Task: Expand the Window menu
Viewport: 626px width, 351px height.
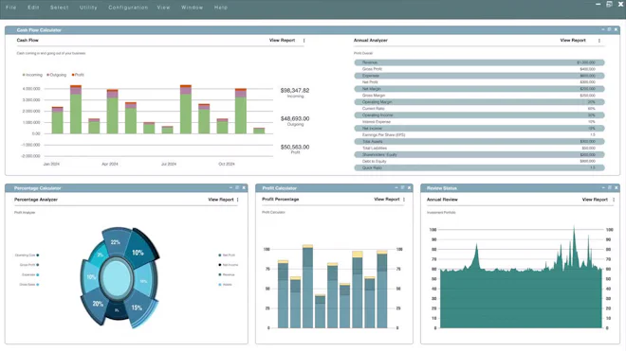Action: [192, 8]
